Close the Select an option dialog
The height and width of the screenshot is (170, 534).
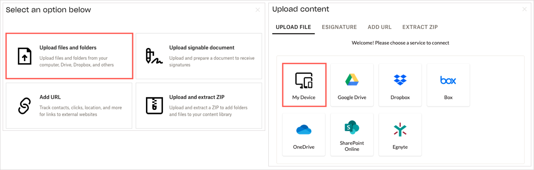point(258,10)
